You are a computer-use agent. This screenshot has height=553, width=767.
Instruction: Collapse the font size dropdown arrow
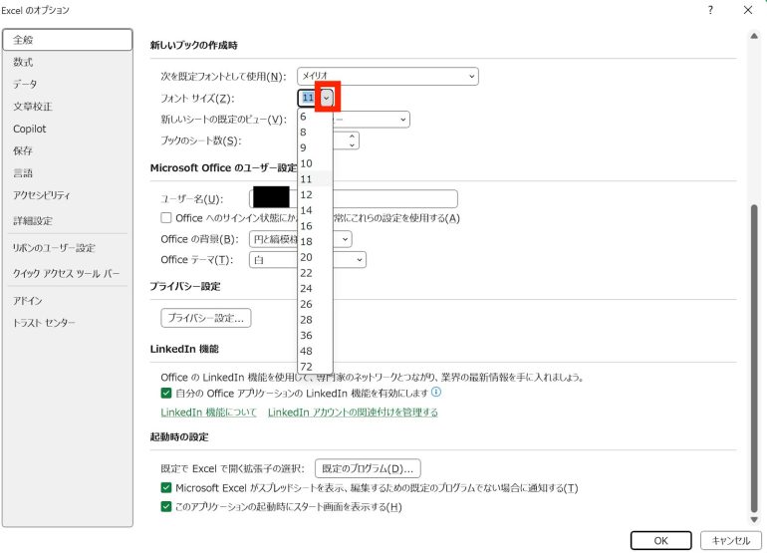(x=327, y=97)
